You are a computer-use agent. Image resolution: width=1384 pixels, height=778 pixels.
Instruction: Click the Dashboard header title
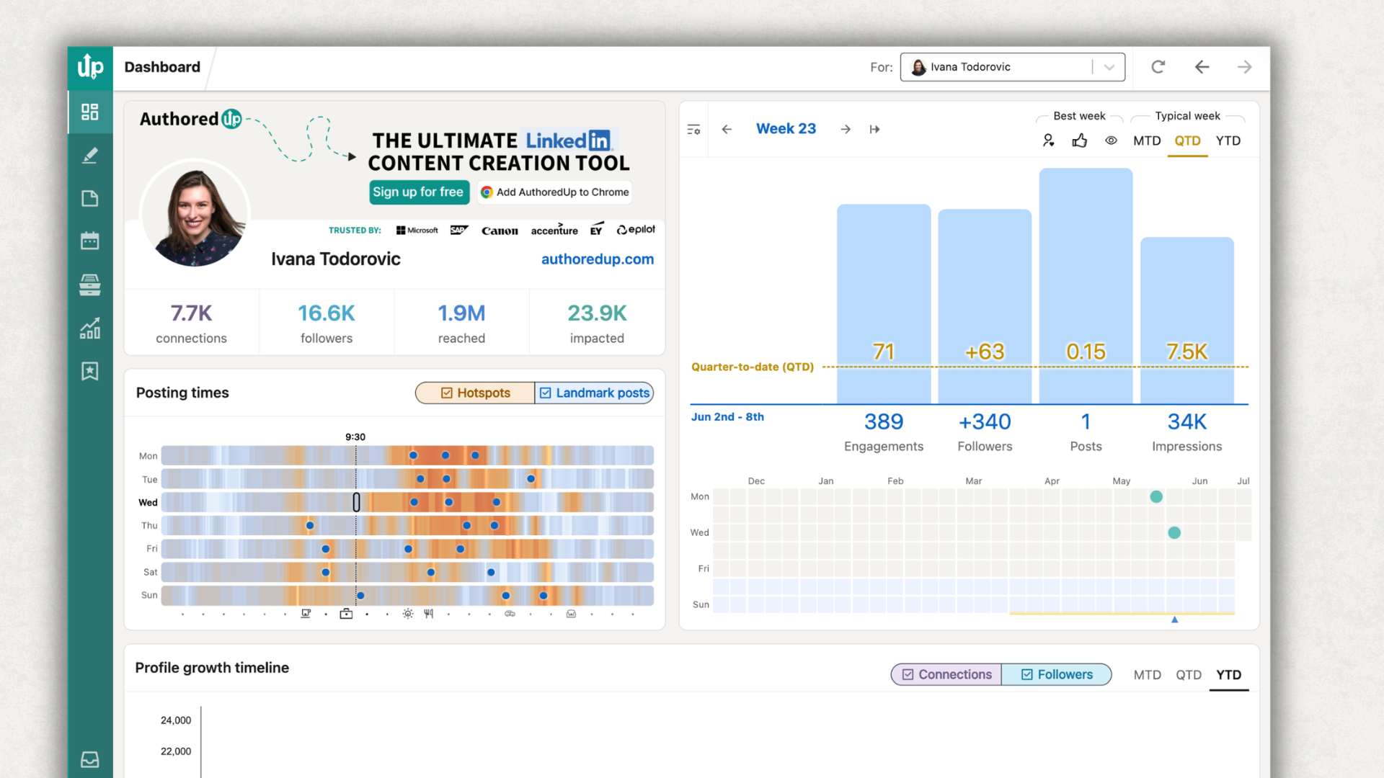pyautogui.click(x=162, y=67)
